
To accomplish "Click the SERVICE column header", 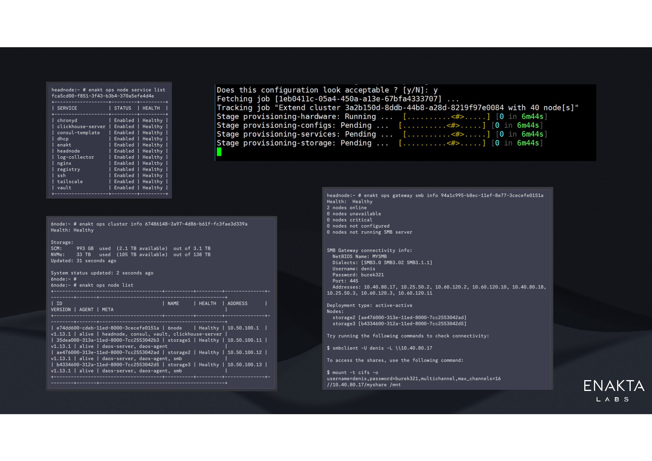I will [67, 108].
